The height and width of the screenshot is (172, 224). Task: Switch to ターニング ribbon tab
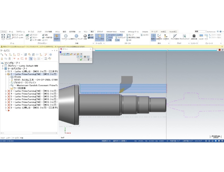pyautogui.click(x=155, y=32)
